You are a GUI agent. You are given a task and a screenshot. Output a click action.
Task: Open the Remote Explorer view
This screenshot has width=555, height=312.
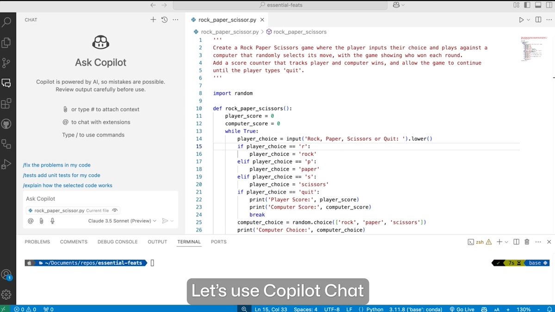6,144
